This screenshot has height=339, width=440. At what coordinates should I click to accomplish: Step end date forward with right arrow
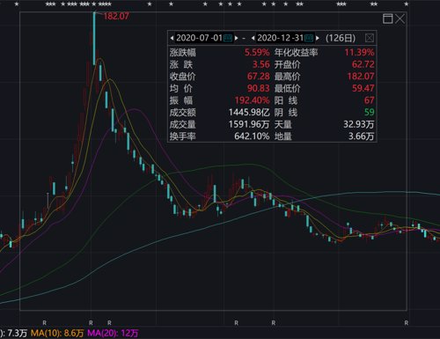point(317,38)
